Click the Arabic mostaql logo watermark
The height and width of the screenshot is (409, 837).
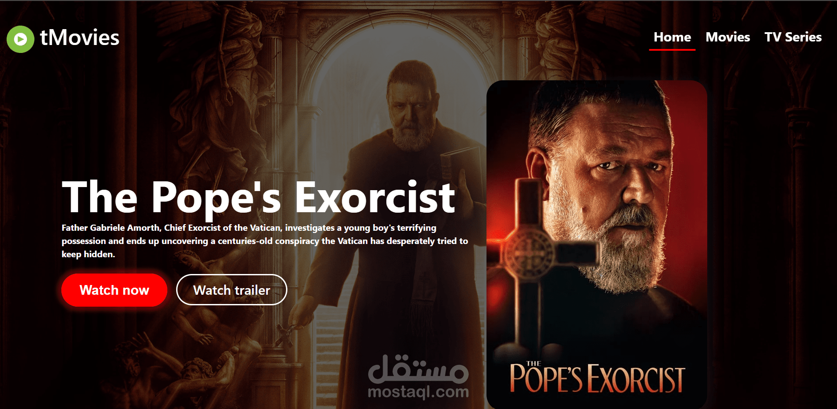(418, 368)
